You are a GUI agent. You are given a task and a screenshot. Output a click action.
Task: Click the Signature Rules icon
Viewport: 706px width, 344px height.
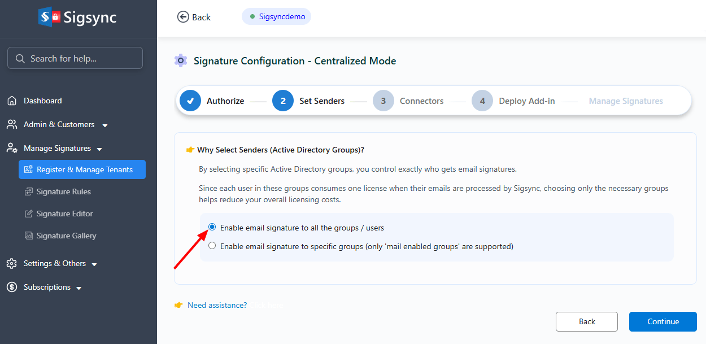[29, 192]
